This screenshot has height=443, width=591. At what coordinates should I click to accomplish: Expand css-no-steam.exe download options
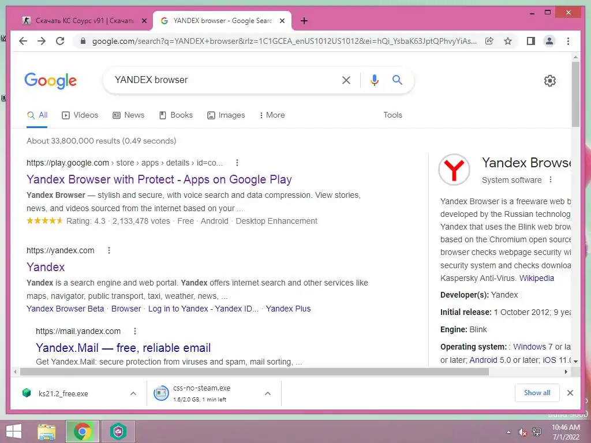pos(268,393)
